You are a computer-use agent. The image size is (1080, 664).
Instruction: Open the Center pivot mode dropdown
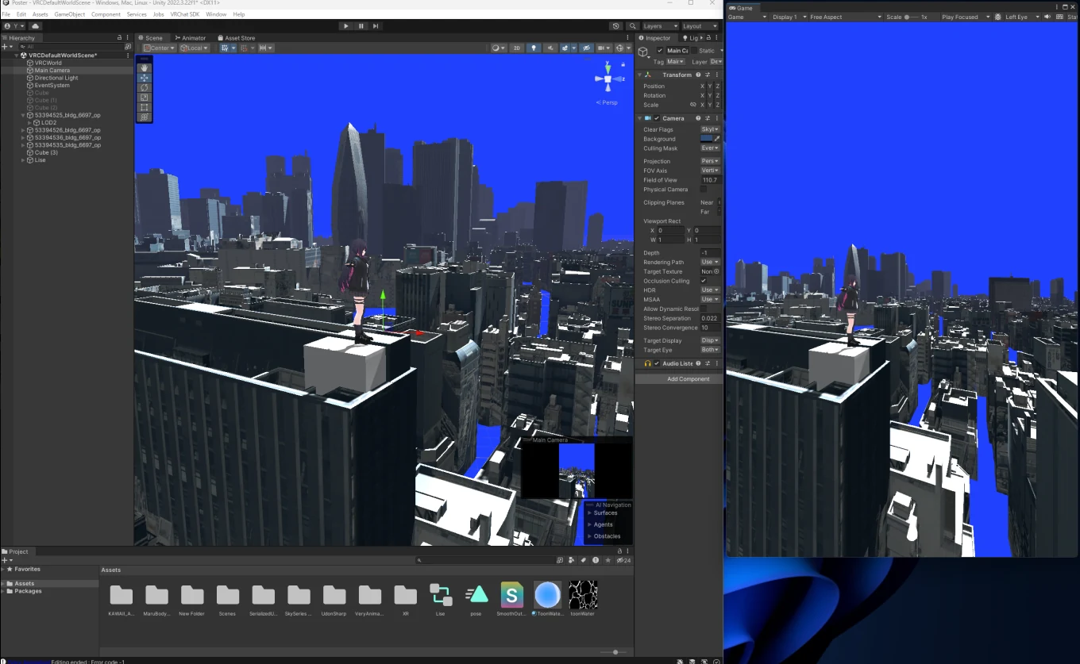click(x=159, y=48)
